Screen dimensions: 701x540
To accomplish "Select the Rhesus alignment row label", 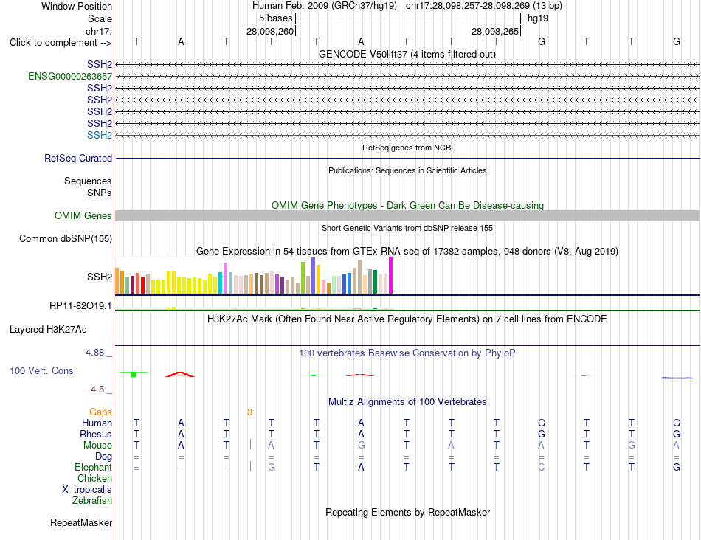I will point(96,434).
